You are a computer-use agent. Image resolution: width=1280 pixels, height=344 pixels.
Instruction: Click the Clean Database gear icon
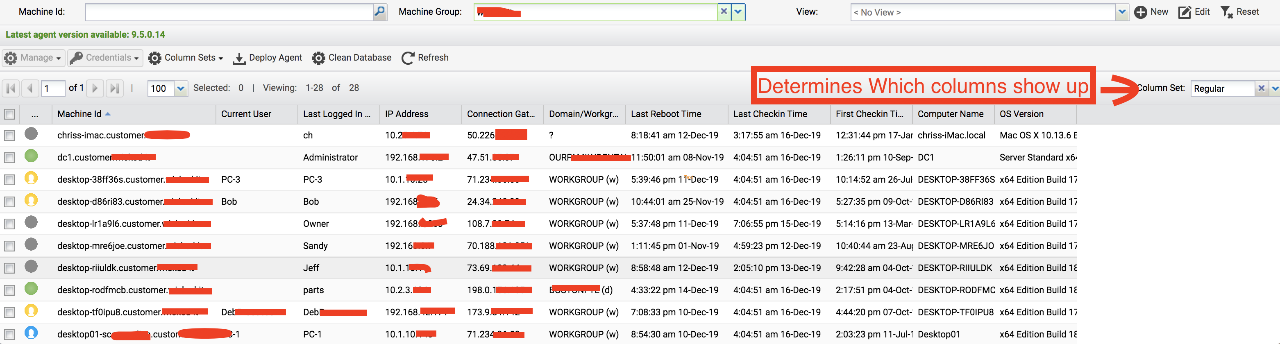tap(318, 58)
